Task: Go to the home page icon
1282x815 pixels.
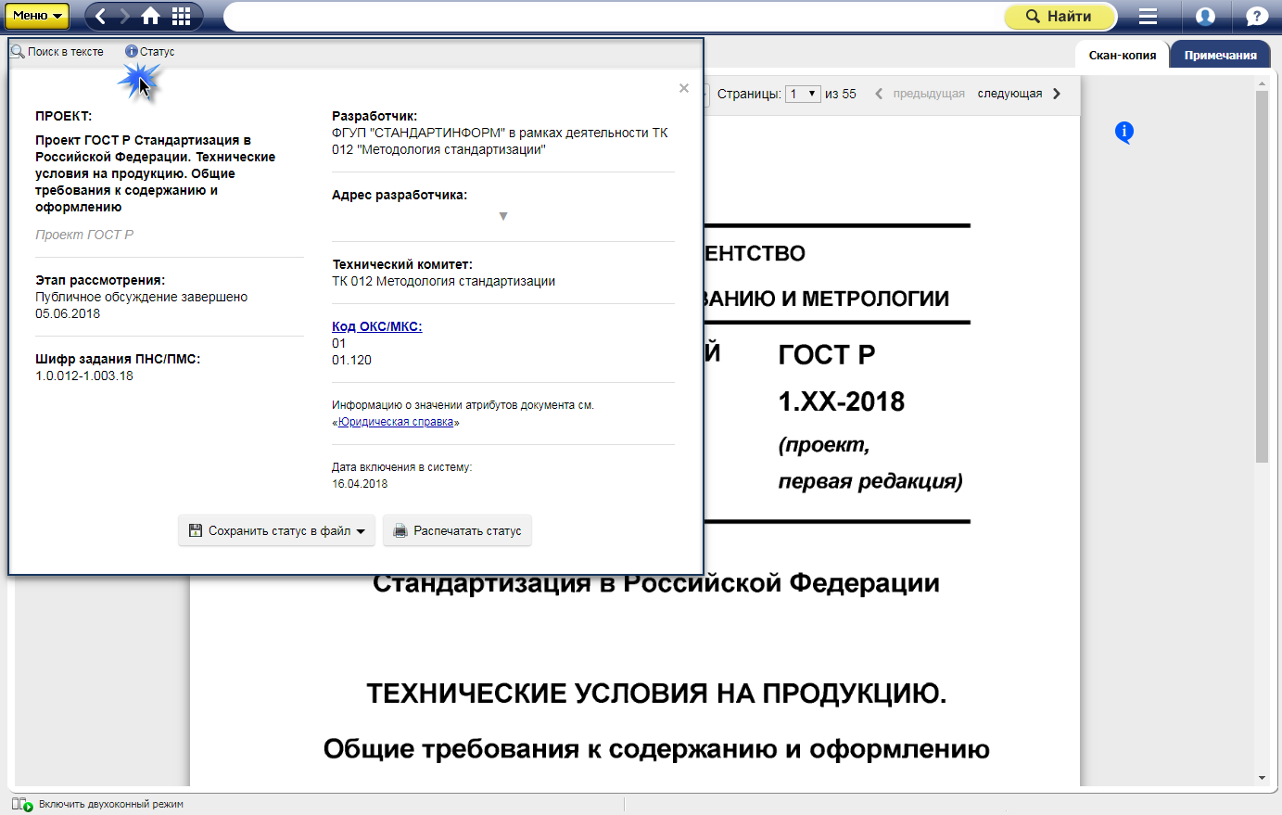Action: tap(150, 16)
